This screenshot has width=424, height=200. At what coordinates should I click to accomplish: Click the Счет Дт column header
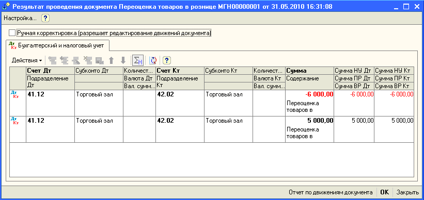pyautogui.click(x=50, y=71)
